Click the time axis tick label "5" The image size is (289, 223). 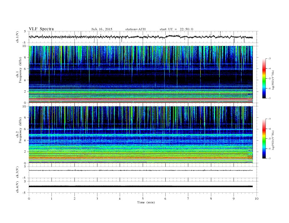coord(143,199)
